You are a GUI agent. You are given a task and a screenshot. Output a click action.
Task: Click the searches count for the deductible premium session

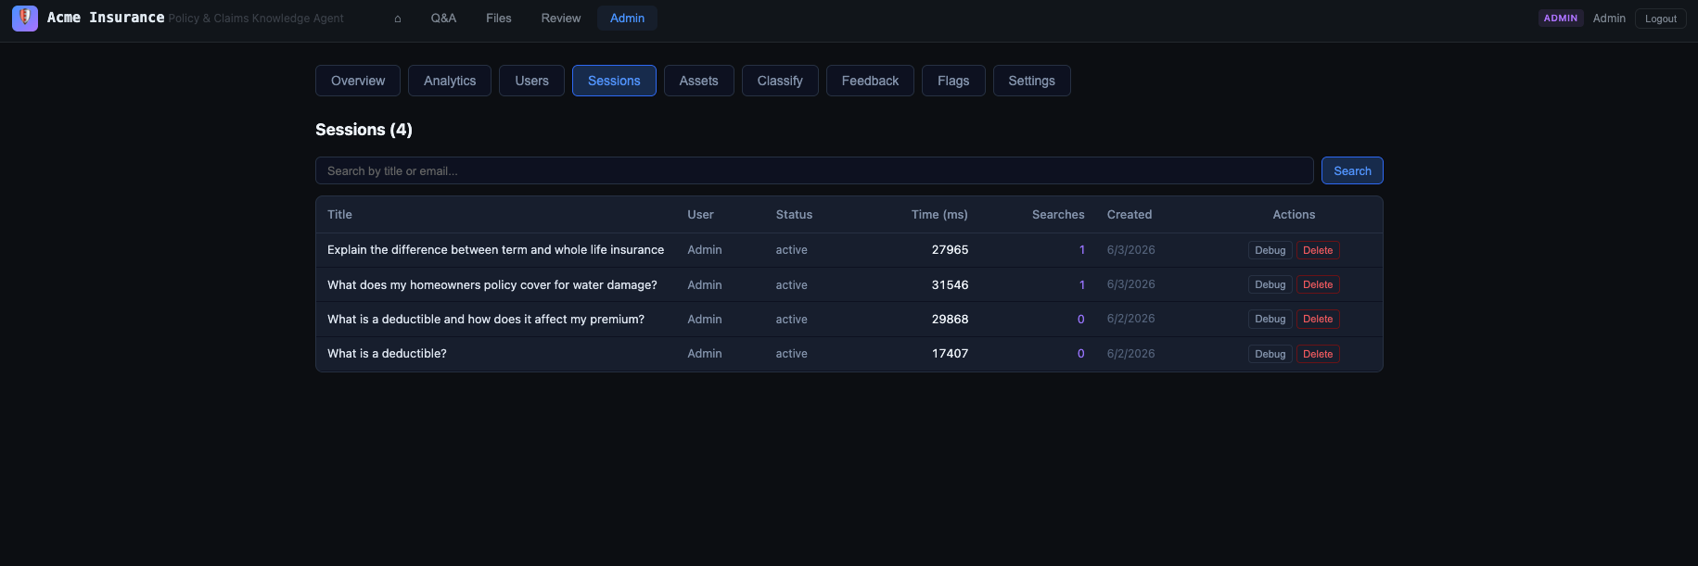(x=1080, y=319)
